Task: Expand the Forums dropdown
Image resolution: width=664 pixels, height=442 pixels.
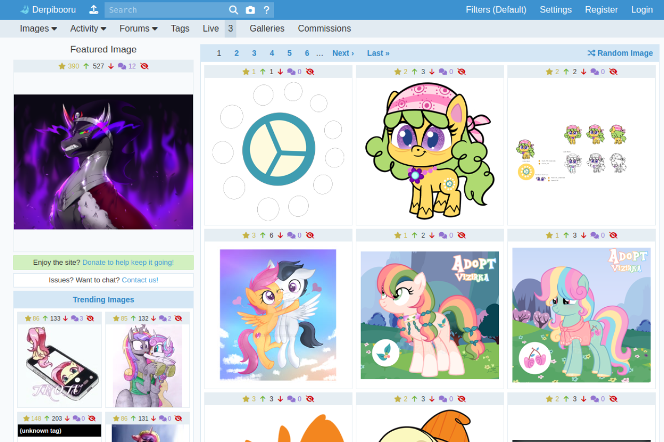Action: (x=138, y=28)
